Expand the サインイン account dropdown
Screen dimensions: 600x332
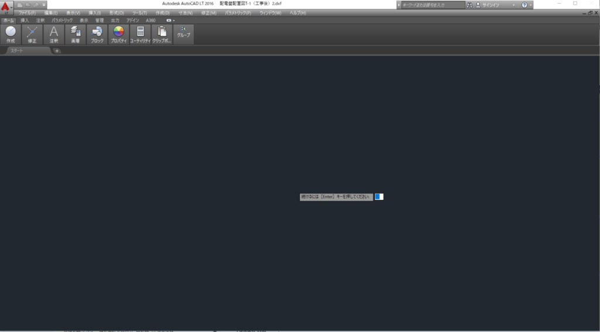point(514,5)
